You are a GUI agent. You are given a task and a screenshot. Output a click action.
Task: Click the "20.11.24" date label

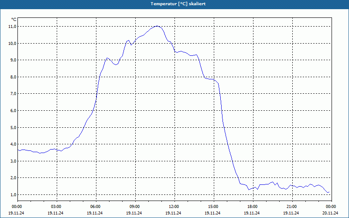(x=330, y=213)
